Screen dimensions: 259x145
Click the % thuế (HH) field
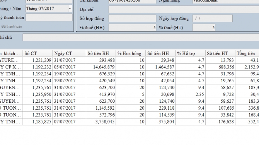pyautogui.click(x=132, y=27)
